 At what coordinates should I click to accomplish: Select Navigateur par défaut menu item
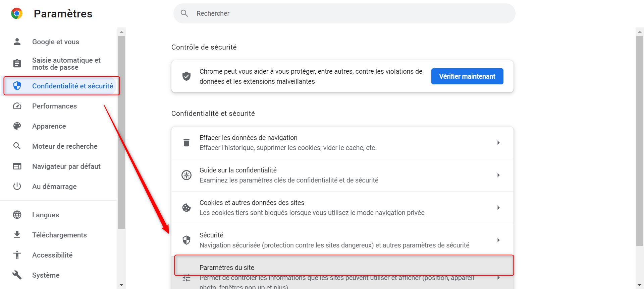[x=66, y=166]
